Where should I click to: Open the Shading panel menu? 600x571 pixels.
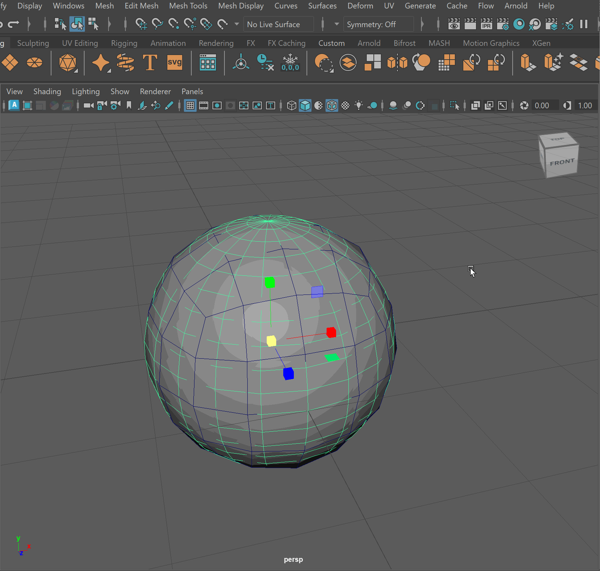[x=47, y=91]
